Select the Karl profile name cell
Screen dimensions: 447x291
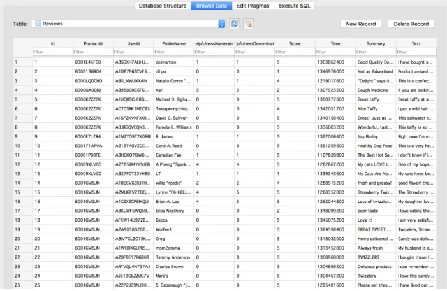tap(173, 90)
